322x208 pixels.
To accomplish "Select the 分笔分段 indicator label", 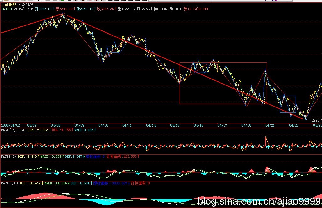I will pyautogui.click(x=26, y=4).
